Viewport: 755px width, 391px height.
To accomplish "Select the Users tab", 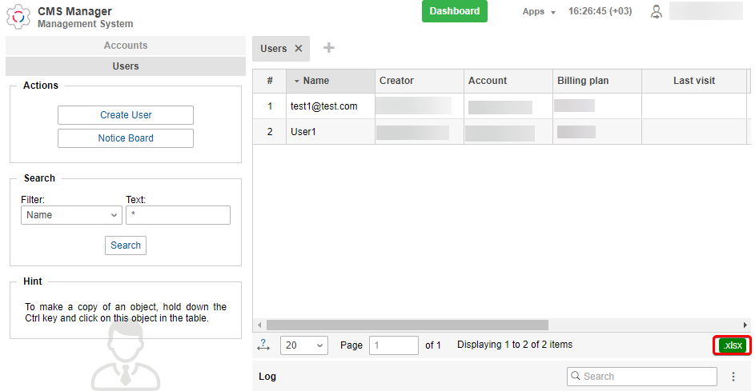I will click(274, 49).
